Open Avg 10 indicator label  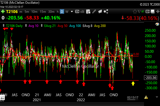[34, 26]
